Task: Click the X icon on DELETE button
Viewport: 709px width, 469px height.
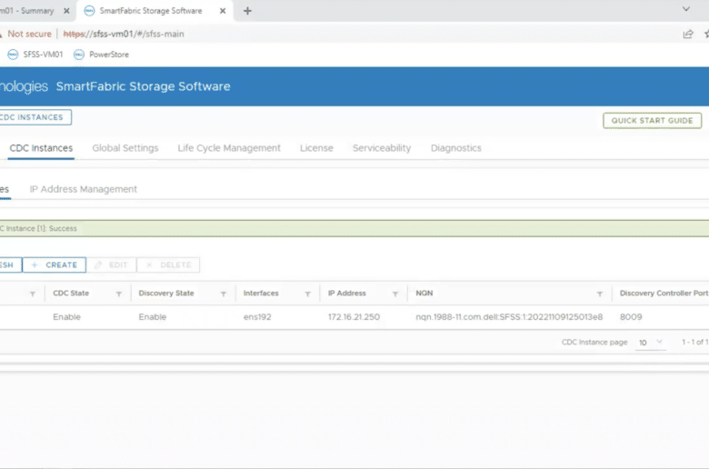Action: tap(149, 265)
